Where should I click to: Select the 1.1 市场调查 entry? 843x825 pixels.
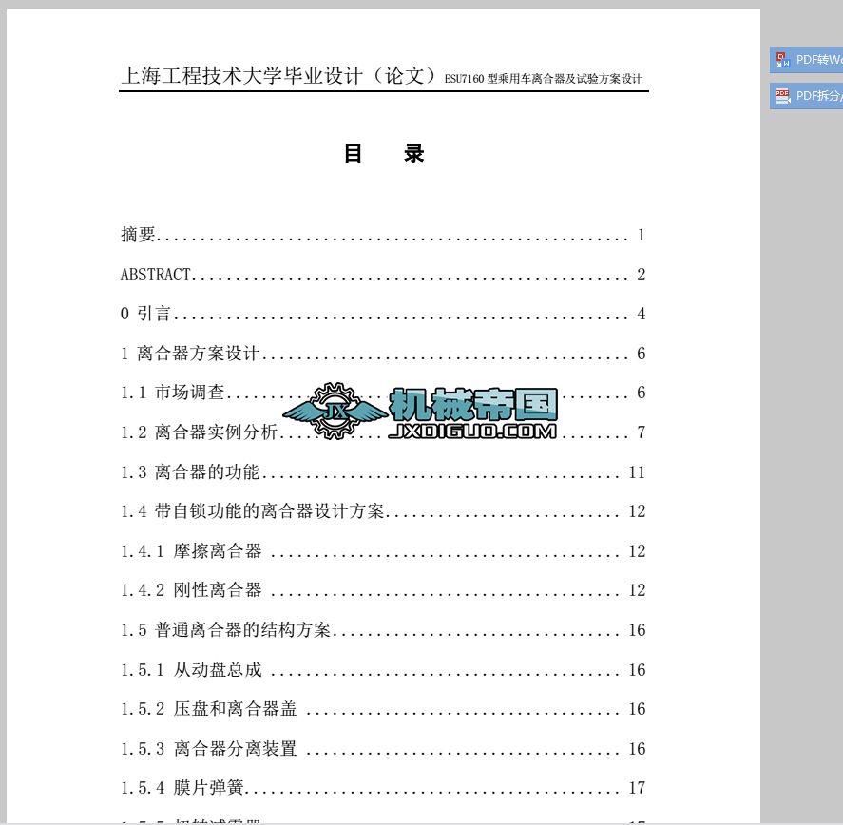(x=383, y=393)
